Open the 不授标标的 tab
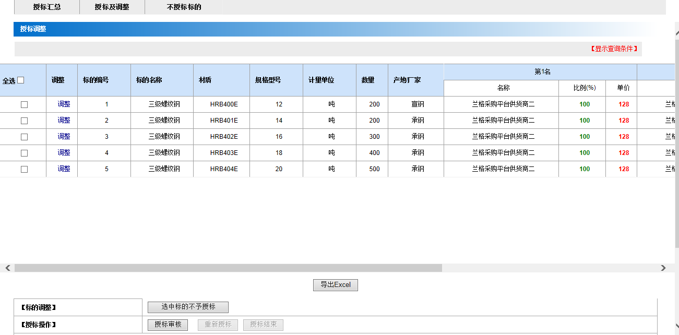This screenshot has width=679, height=335. (184, 7)
